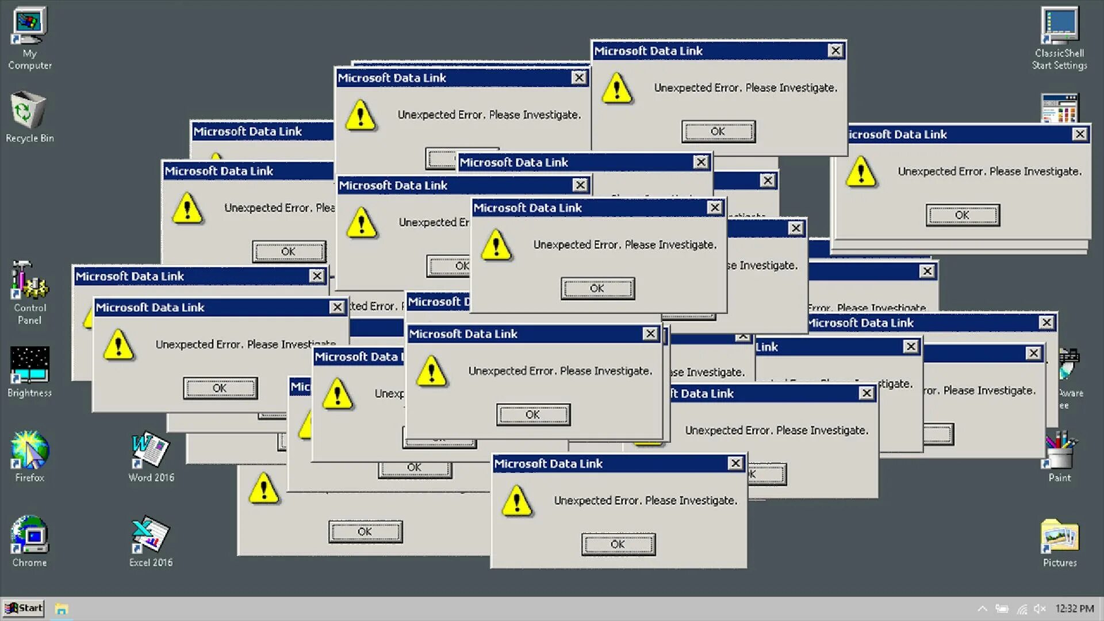Click the taskbar clock showing 12:32 PM
The height and width of the screenshot is (621, 1104).
click(1074, 609)
